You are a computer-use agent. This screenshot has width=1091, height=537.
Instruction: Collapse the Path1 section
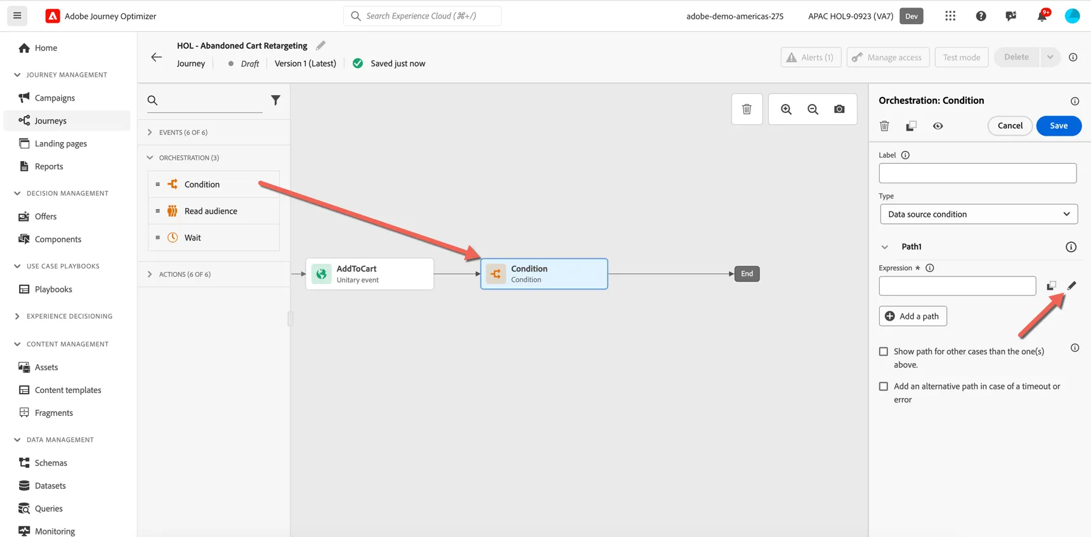pos(885,247)
